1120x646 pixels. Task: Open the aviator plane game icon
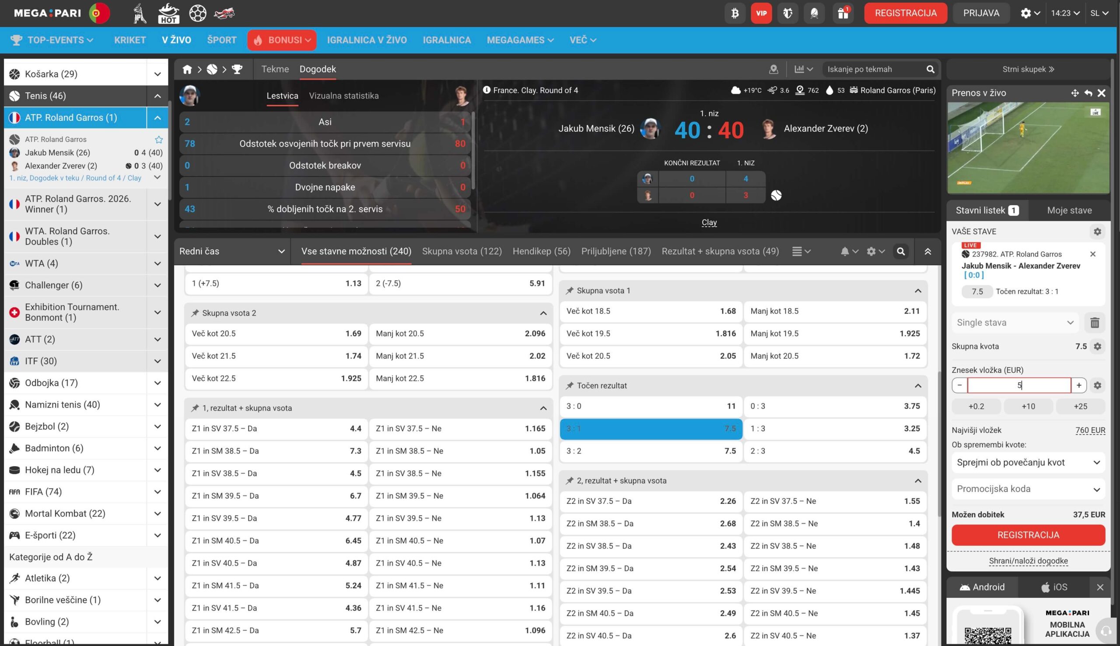pos(224,13)
